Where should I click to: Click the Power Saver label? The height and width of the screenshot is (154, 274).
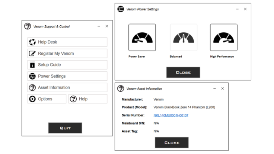click(x=137, y=57)
